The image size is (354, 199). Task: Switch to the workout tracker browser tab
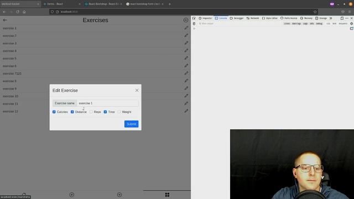(20, 4)
